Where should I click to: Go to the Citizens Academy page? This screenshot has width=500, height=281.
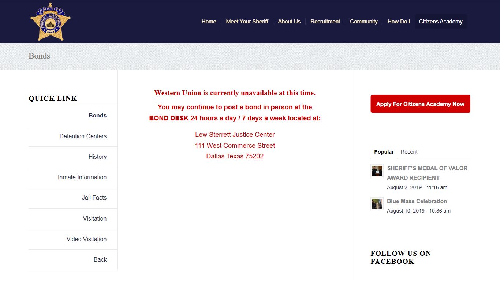[441, 22]
